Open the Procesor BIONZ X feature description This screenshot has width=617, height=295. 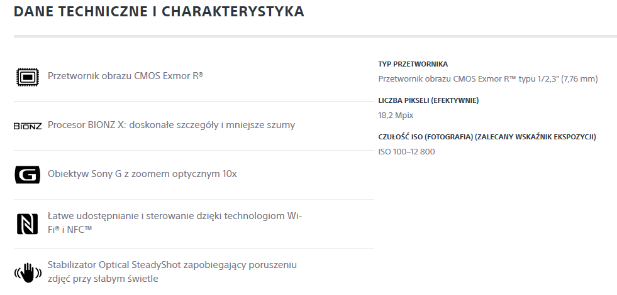(x=171, y=125)
